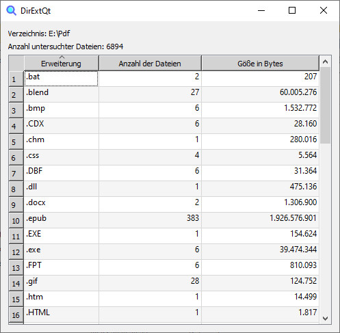
Task: Click the scrollbar up arrow
Action: click(x=326, y=62)
